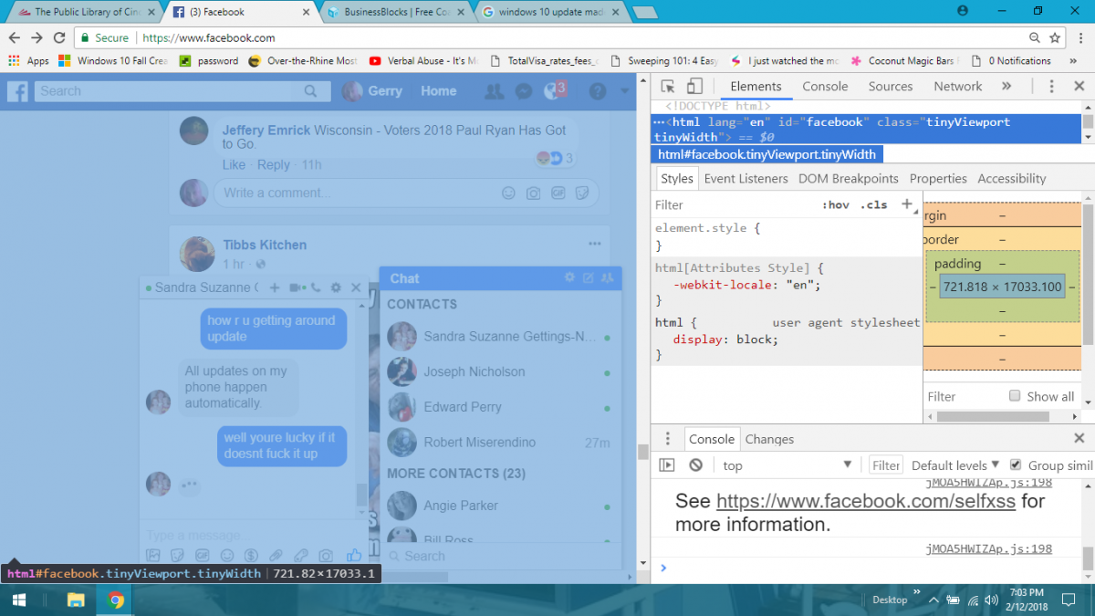Switch to the Sources tab
This screenshot has width=1095, height=616.
click(891, 87)
